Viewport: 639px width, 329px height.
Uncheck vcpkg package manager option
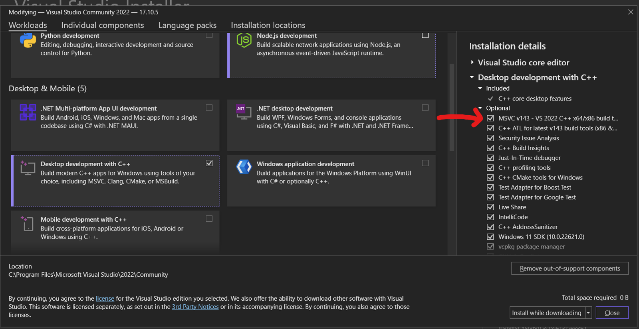pos(490,247)
